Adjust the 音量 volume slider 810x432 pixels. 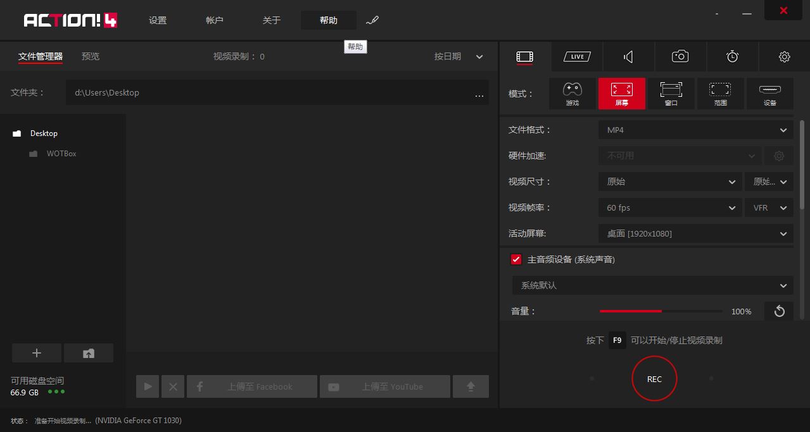pyautogui.click(x=661, y=311)
